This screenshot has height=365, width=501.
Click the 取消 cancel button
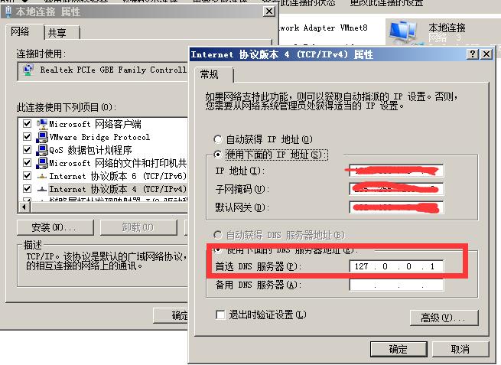(460, 349)
